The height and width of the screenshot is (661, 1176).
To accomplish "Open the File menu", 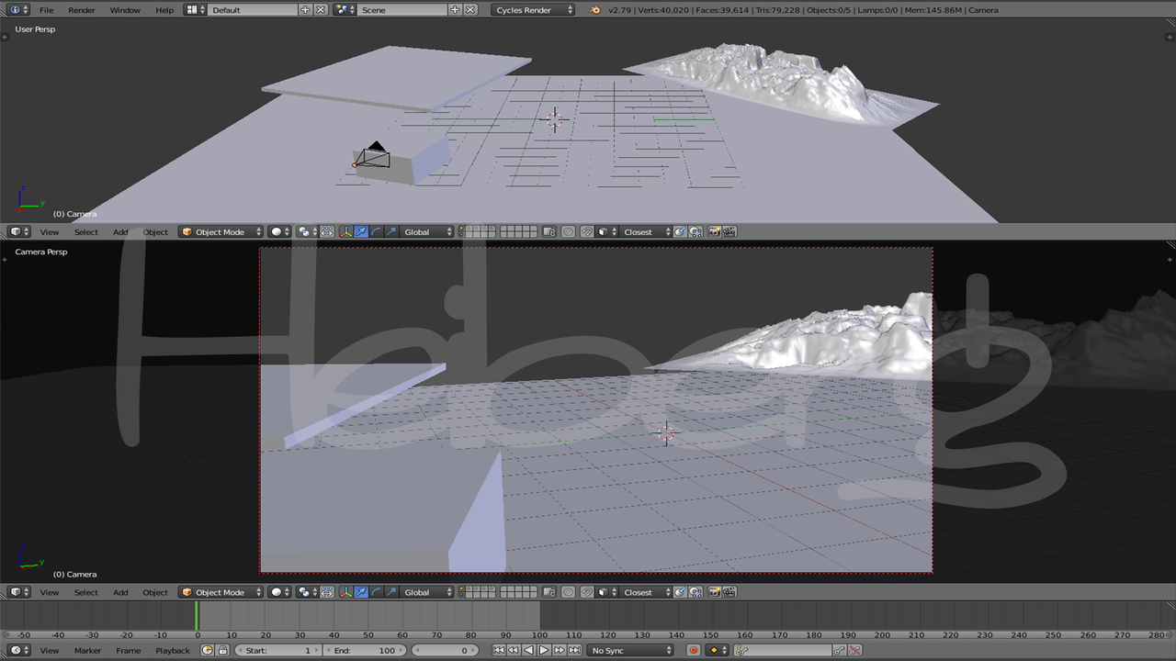I will 46,10.
